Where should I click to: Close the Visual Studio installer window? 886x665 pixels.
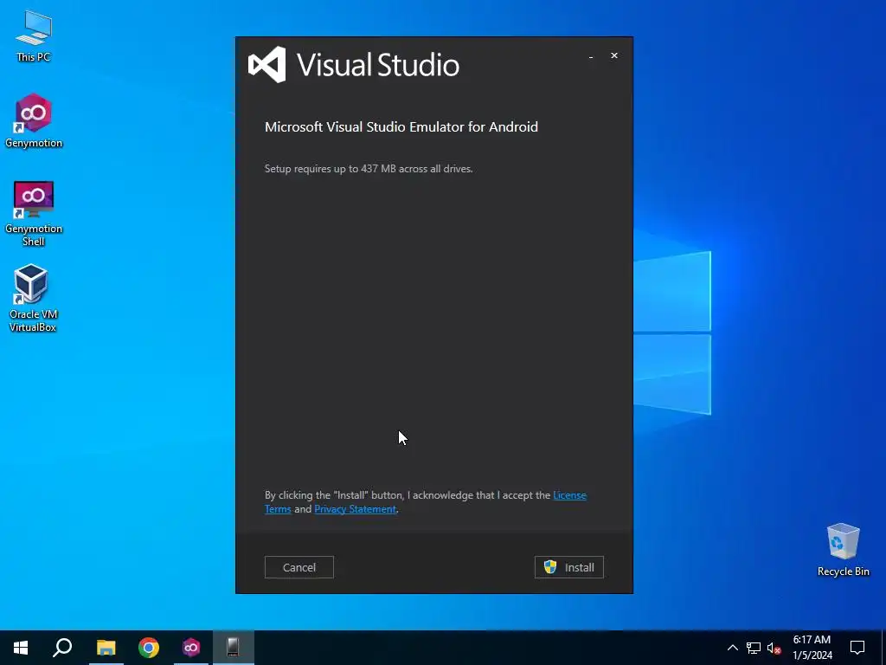(x=614, y=55)
